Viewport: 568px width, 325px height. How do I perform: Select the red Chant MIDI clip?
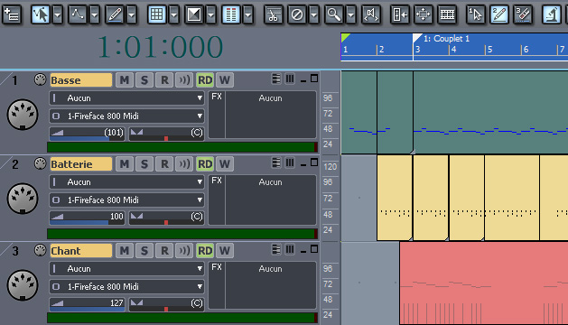click(x=484, y=283)
